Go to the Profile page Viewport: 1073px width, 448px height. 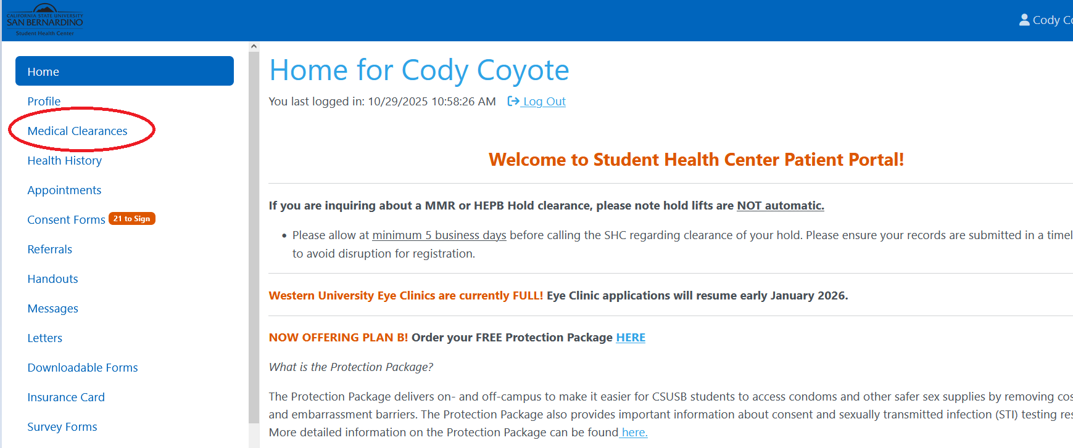tap(44, 101)
